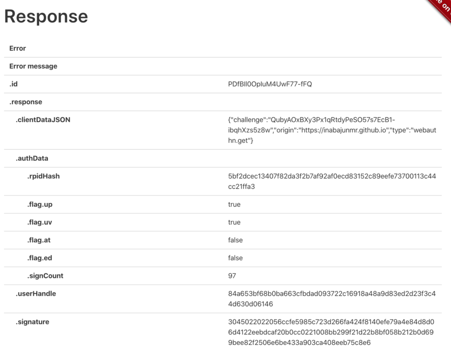Click the .id value PDfBIl0OpluM4UwF77-fFQ
Image resolution: width=451 pixels, height=357 pixels.
tap(270, 84)
